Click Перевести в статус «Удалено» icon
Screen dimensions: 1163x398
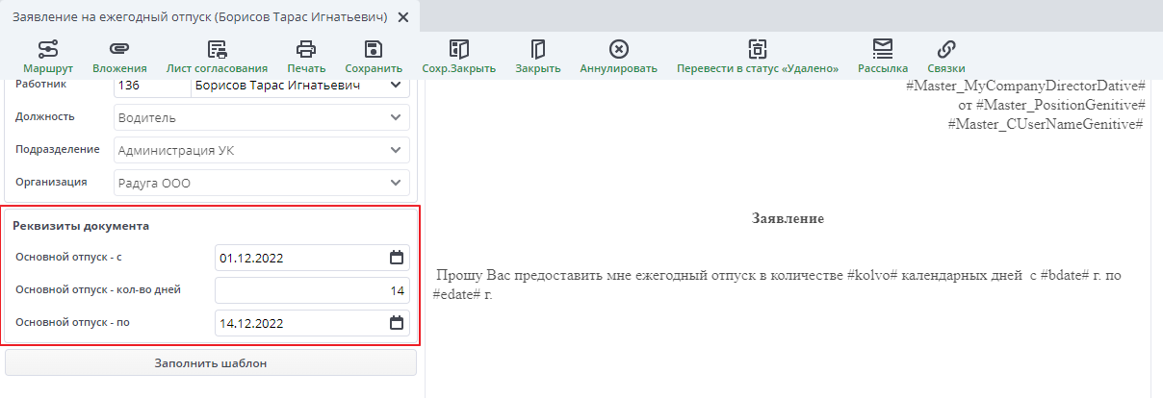(x=758, y=48)
